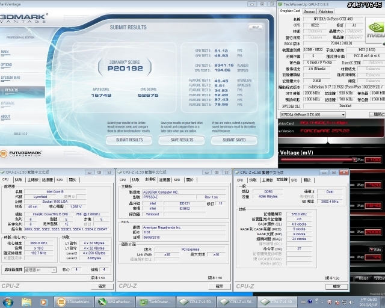Screen dimensions: 385x308
Task: Select SPD tab in CPU-Z memory window
Action: (x=294, y=180)
